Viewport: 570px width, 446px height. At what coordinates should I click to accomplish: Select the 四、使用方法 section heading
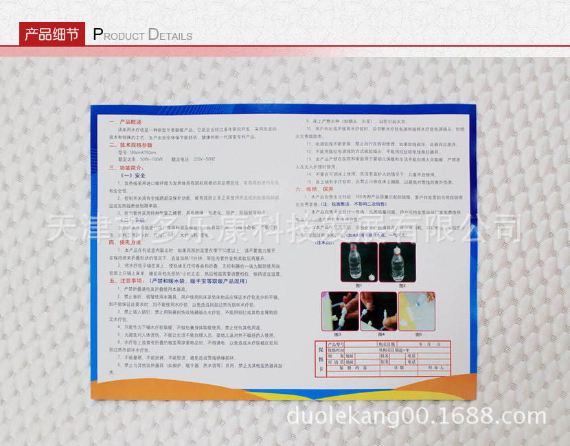pos(125,242)
